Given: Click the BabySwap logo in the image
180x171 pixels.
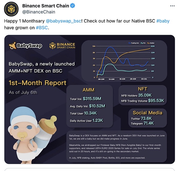Looking at the screenshot, I should point(25,46).
